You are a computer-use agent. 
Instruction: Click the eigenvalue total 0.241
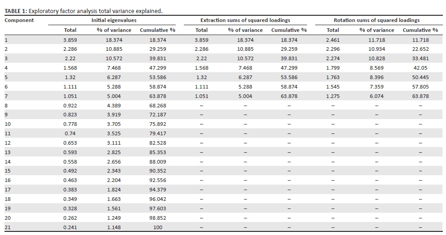[x=70, y=227]
